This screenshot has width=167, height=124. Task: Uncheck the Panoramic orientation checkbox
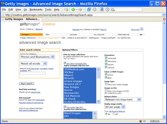point(106,61)
